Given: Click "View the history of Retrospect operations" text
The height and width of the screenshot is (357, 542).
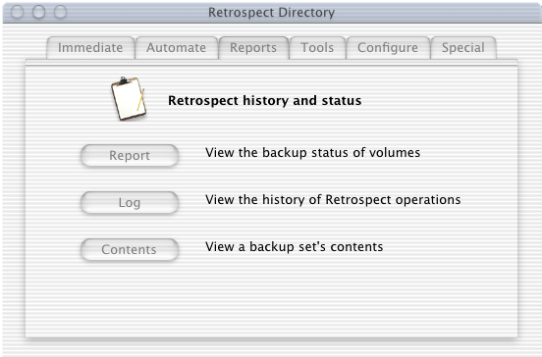Looking at the screenshot, I should pyautogui.click(x=333, y=199).
